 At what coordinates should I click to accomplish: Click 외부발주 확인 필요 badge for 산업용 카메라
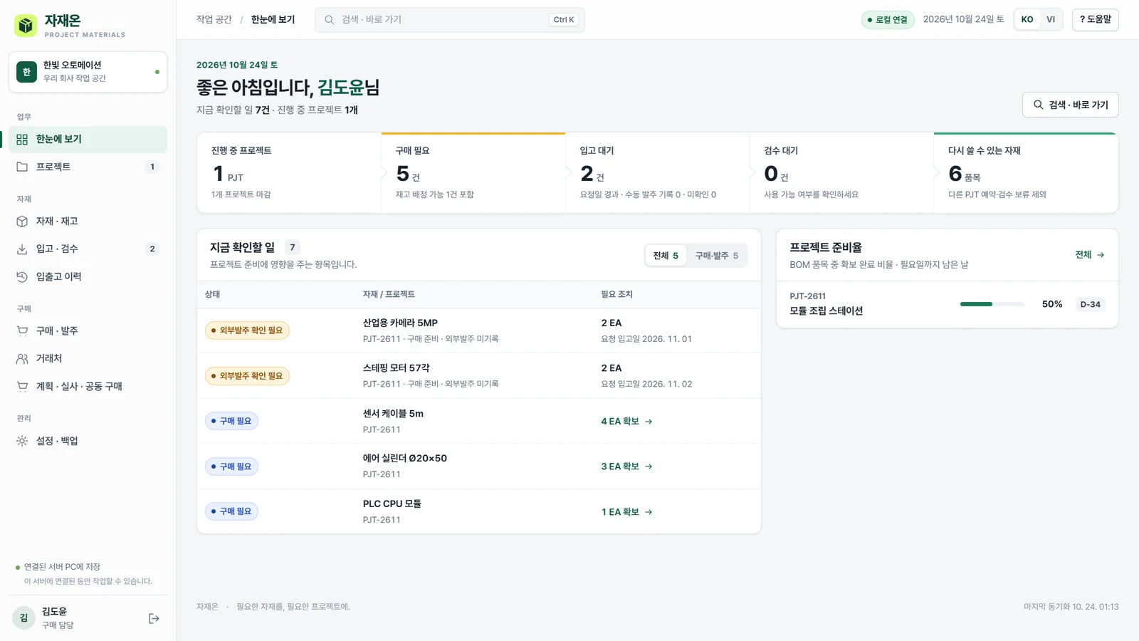247,330
